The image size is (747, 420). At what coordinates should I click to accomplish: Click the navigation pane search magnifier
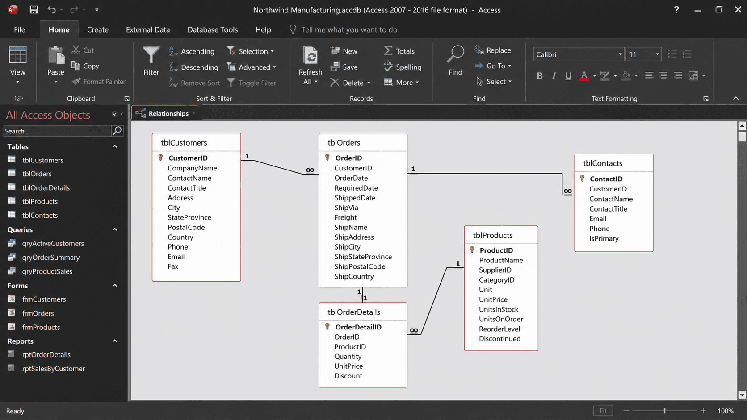click(117, 131)
